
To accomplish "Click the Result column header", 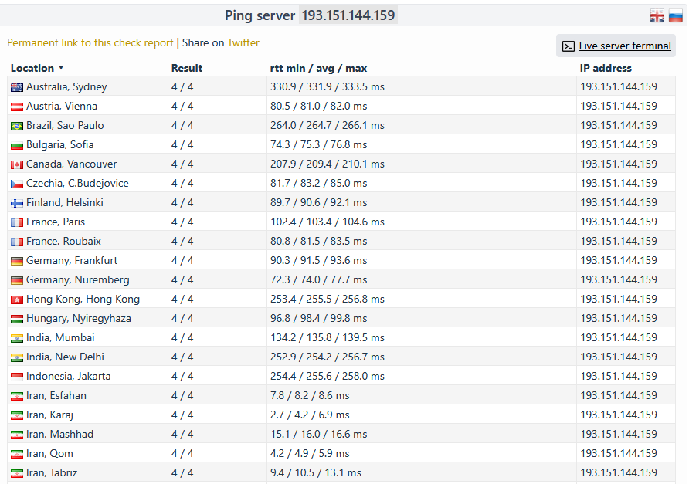I will pos(187,68).
